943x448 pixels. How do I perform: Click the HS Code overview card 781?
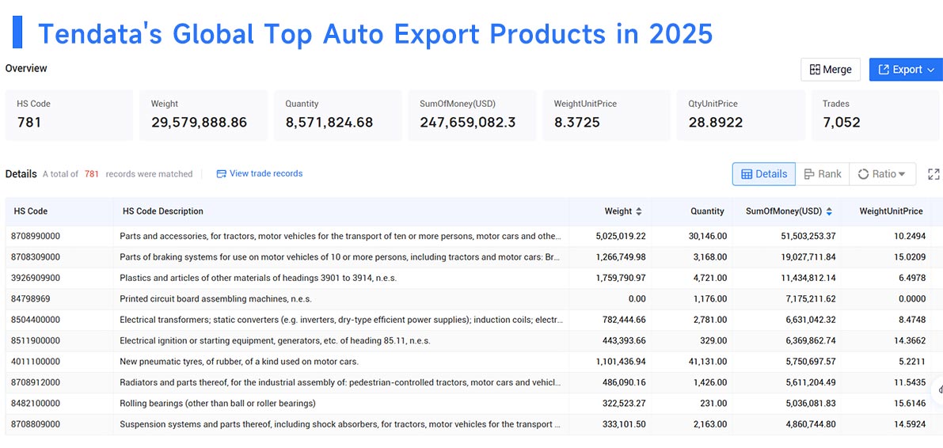(69, 116)
